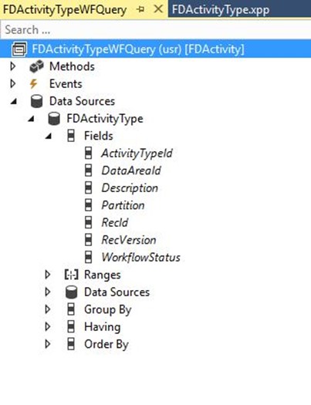Expand the Ranges node
Image resolution: width=311 pixels, height=405 pixels.
(x=48, y=275)
